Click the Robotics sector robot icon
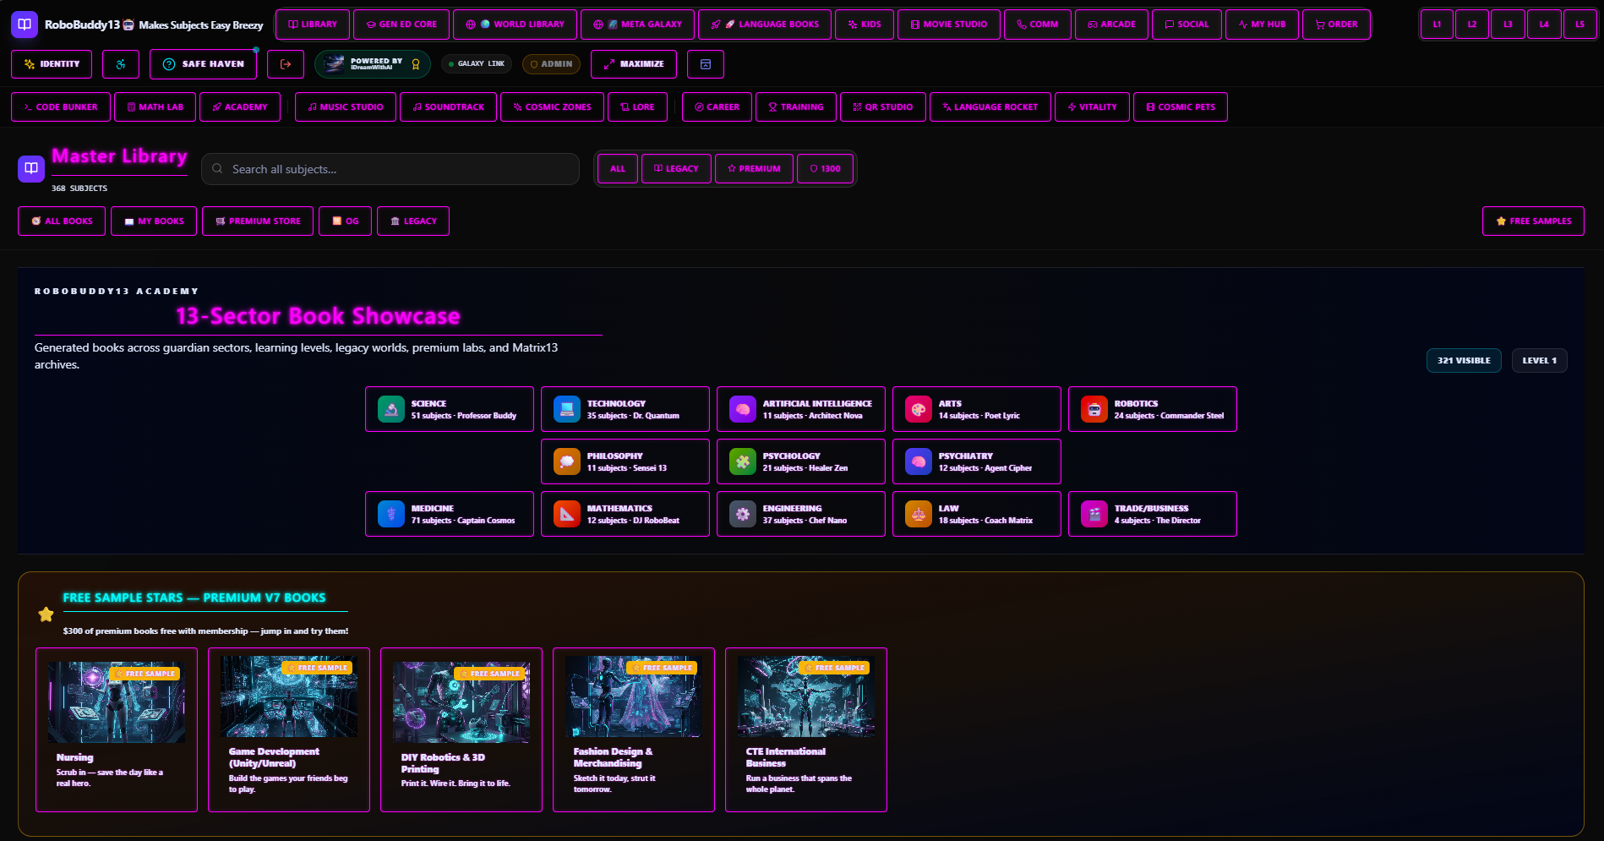This screenshot has height=841, width=1604. point(1094,409)
